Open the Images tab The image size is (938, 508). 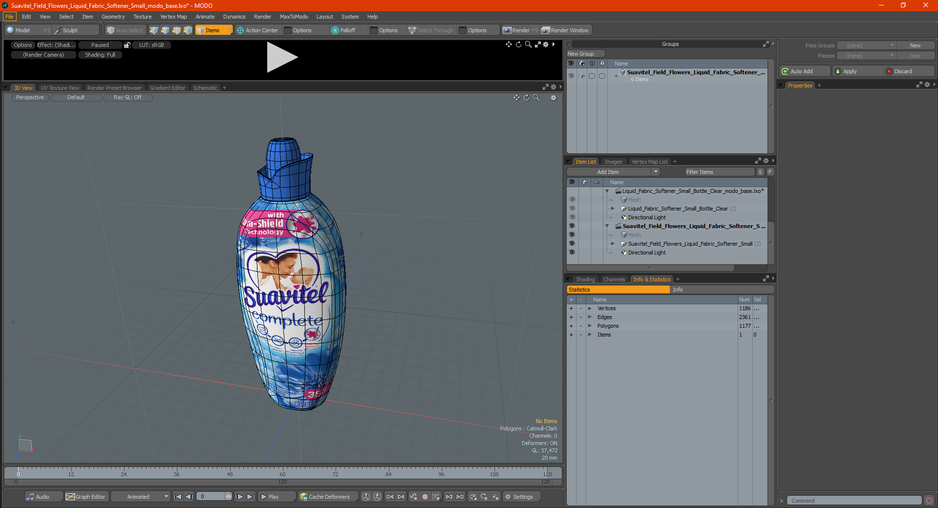coord(613,162)
